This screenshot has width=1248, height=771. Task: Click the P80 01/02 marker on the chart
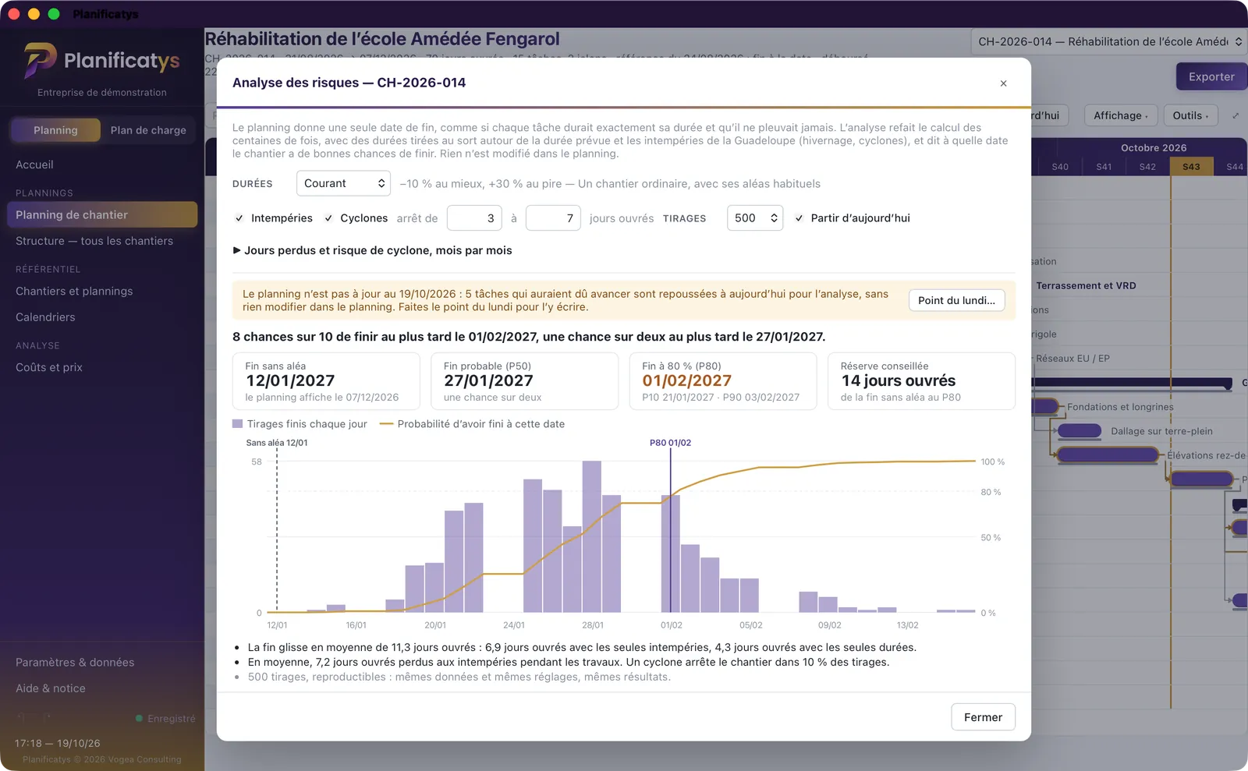point(670,443)
